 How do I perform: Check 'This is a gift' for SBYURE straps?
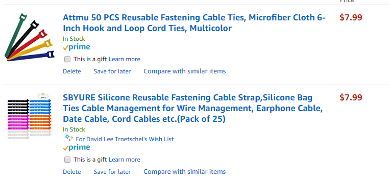tap(67, 160)
